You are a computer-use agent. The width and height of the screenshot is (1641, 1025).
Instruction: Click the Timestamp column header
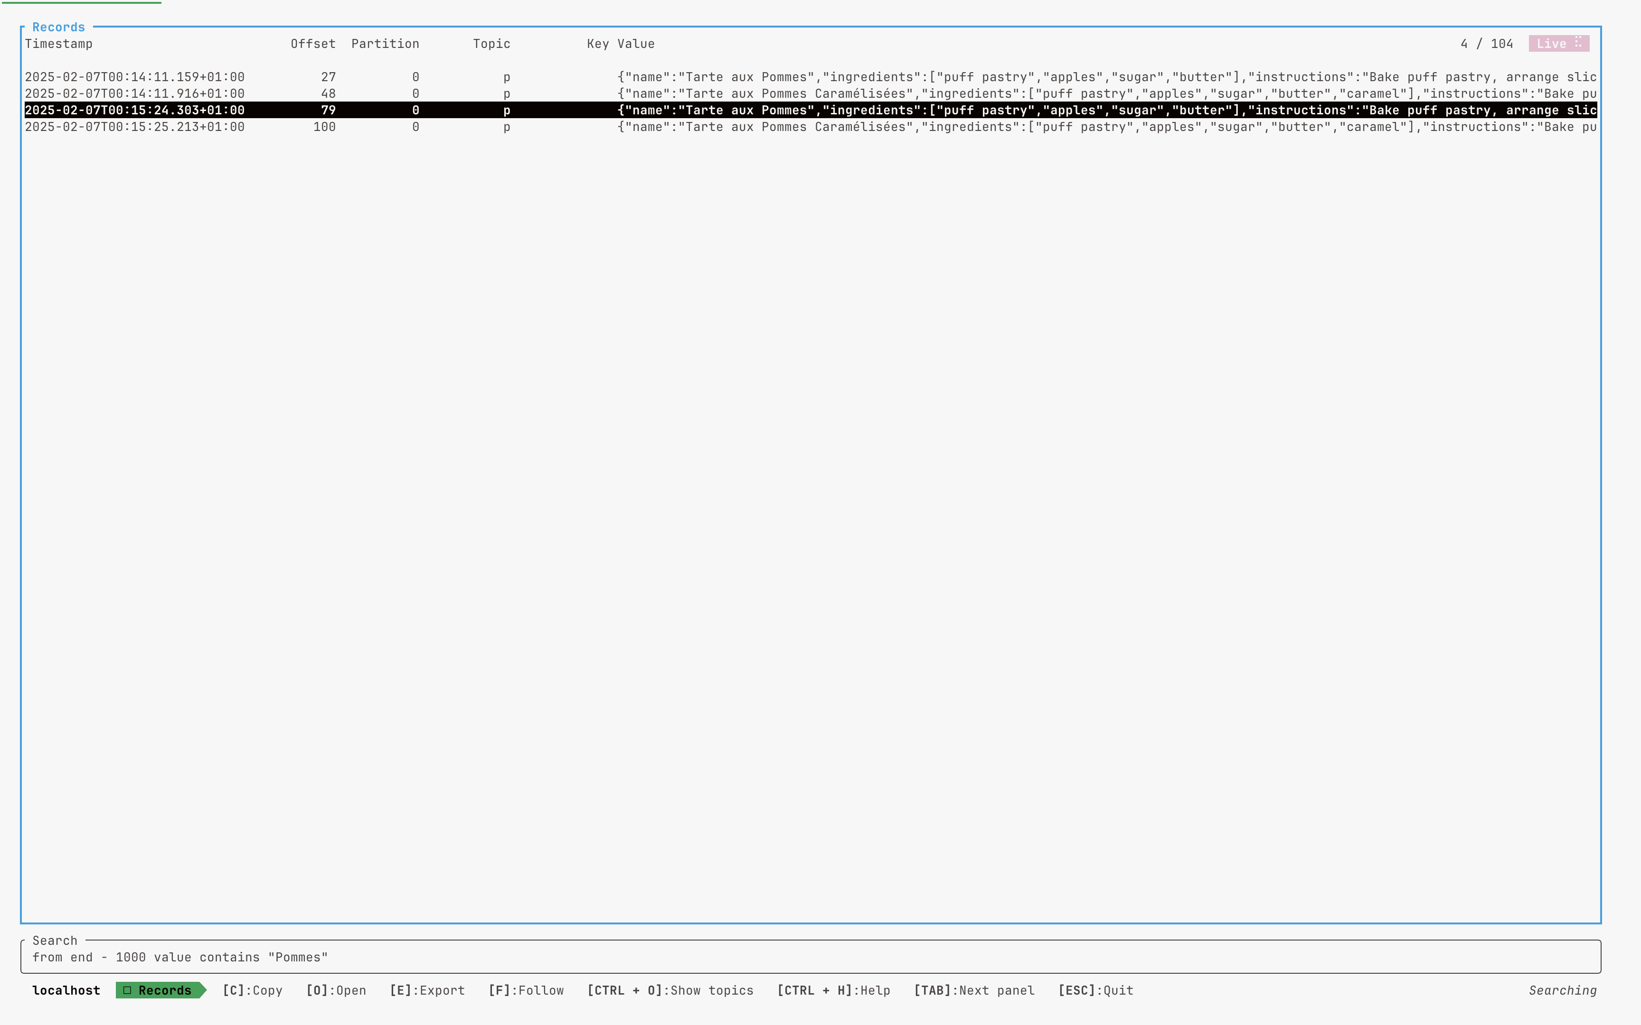(58, 44)
